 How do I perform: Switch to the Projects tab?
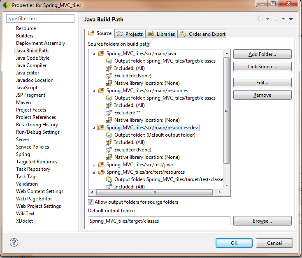[x=130, y=34]
